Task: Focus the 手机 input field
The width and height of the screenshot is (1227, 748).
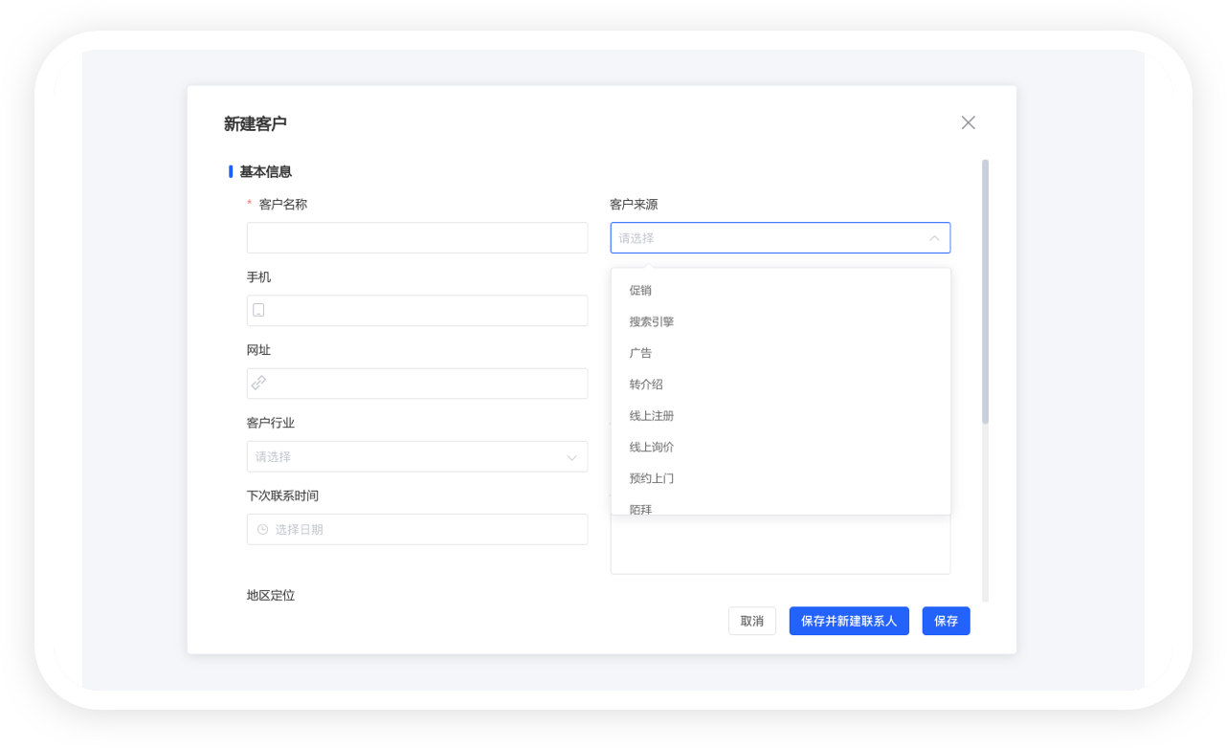Action: tap(417, 311)
